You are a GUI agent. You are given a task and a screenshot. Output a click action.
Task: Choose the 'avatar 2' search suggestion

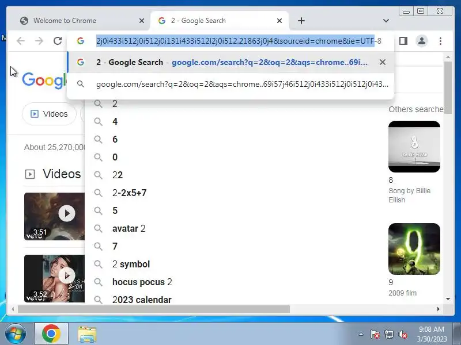click(x=129, y=228)
